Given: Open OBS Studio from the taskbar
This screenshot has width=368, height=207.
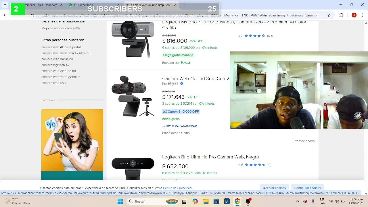Looking at the screenshot, I should click(x=248, y=201).
